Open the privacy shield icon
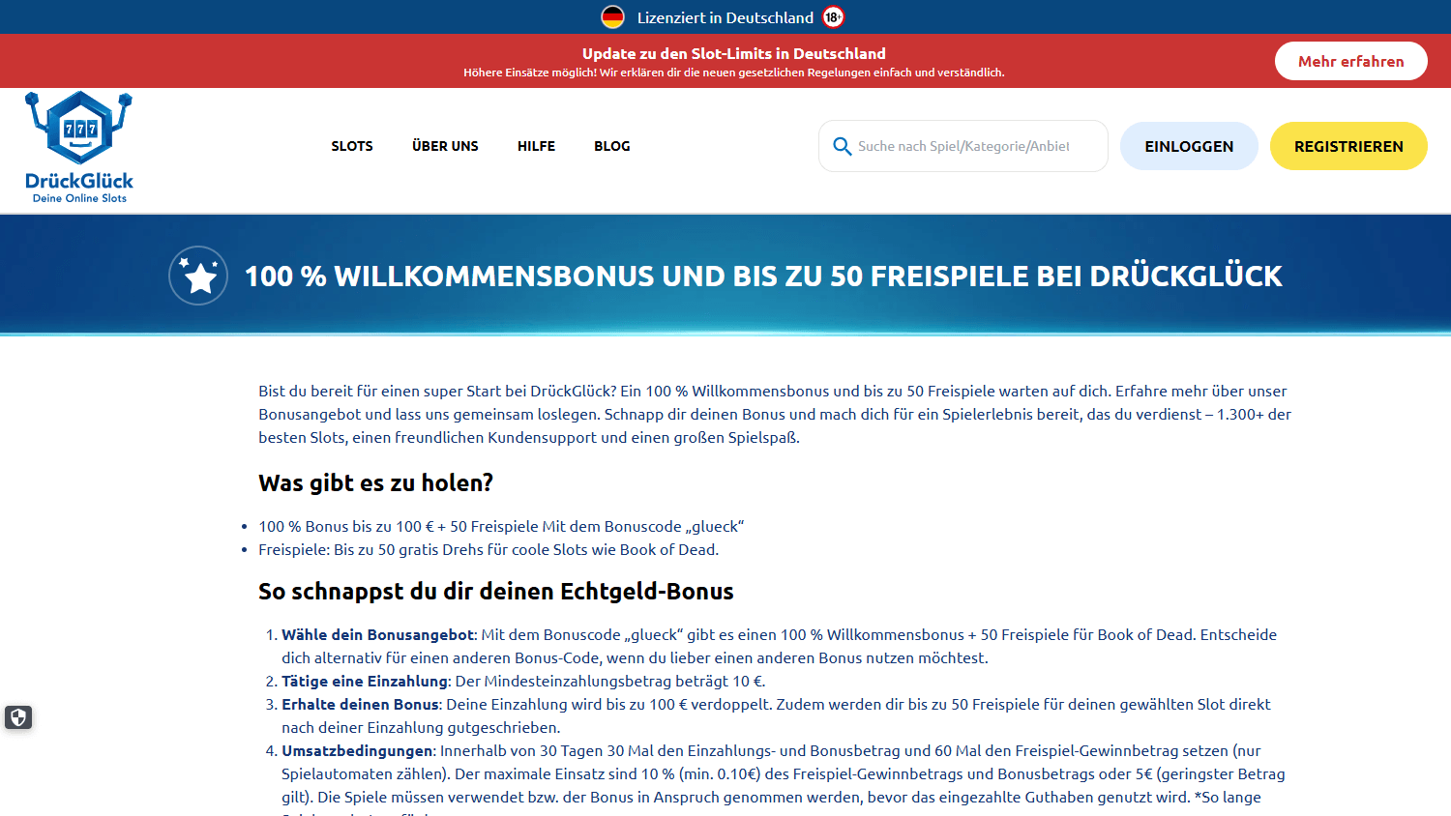Image resolution: width=1451 pixels, height=816 pixels. tap(18, 717)
